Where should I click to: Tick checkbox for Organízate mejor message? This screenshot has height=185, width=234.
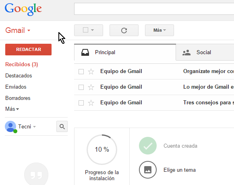click(x=81, y=71)
